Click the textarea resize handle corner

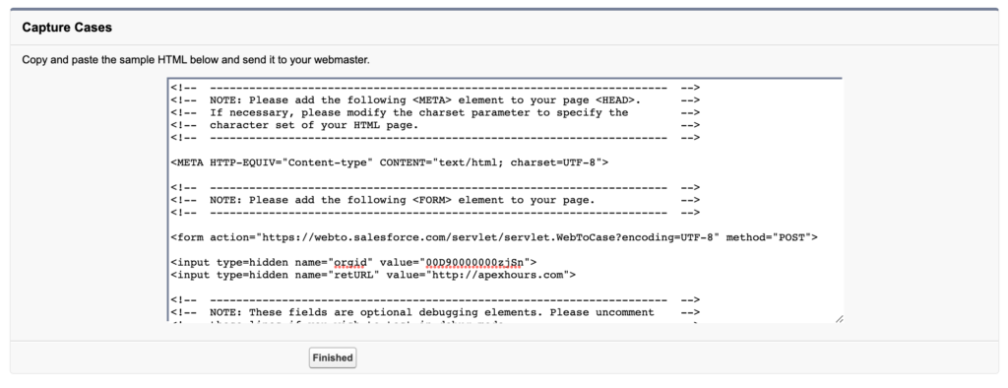(x=839, y=319)
